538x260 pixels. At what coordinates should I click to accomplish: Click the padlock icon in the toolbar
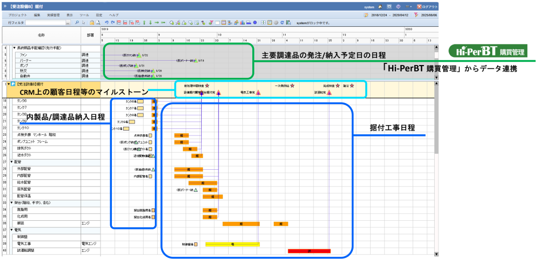click(92, 23)
